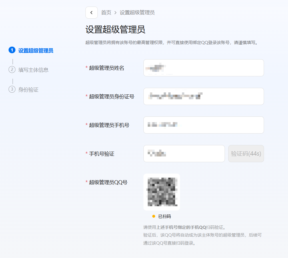This screenshot has height=258, width=288.
Task: Select step 2 填写主体信息
Action: 33,70
